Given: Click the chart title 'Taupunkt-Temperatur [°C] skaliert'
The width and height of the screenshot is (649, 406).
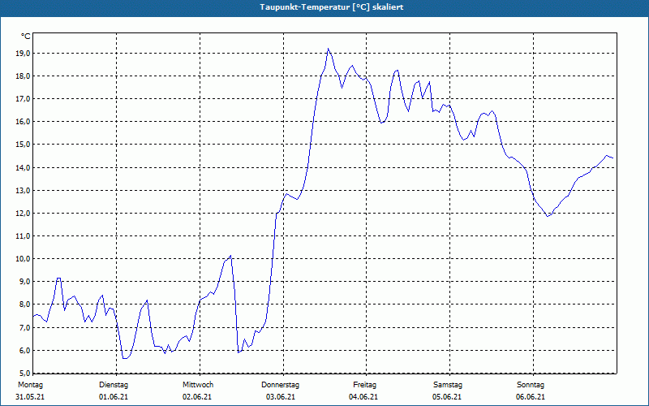Looking at the screenshot, I should 332,7.
